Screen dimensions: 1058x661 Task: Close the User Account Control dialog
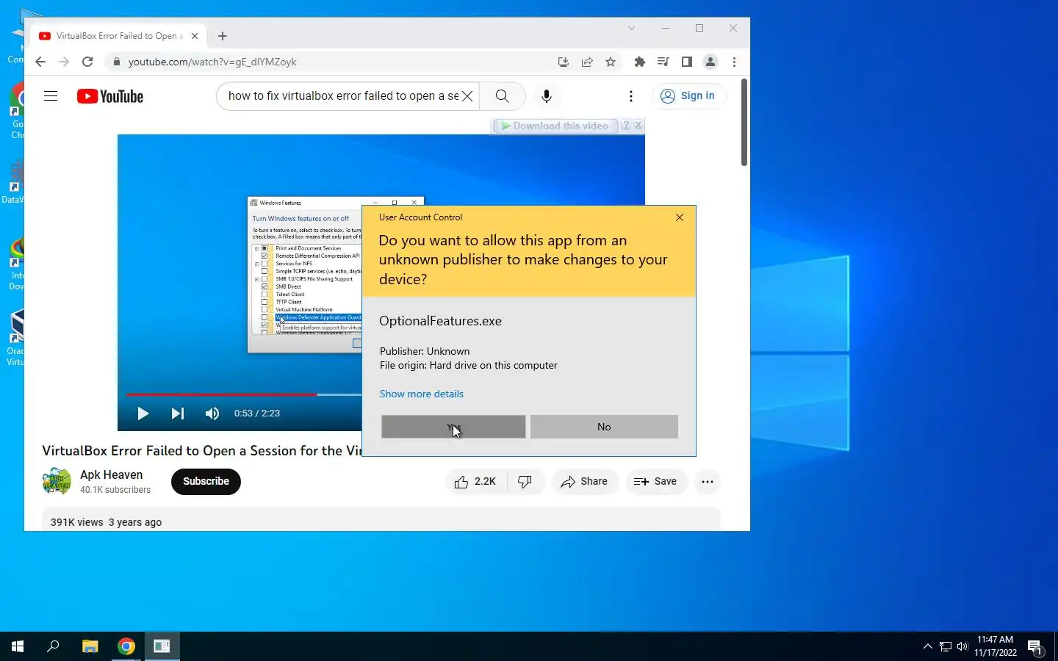680,217
